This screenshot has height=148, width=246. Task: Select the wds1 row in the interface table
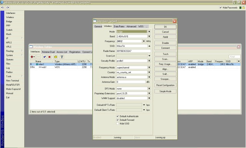[135, 67]
